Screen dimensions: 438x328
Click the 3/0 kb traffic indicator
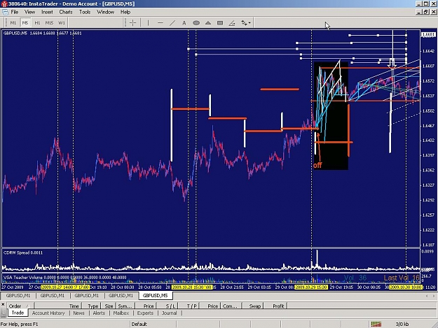tap(402, 324)
